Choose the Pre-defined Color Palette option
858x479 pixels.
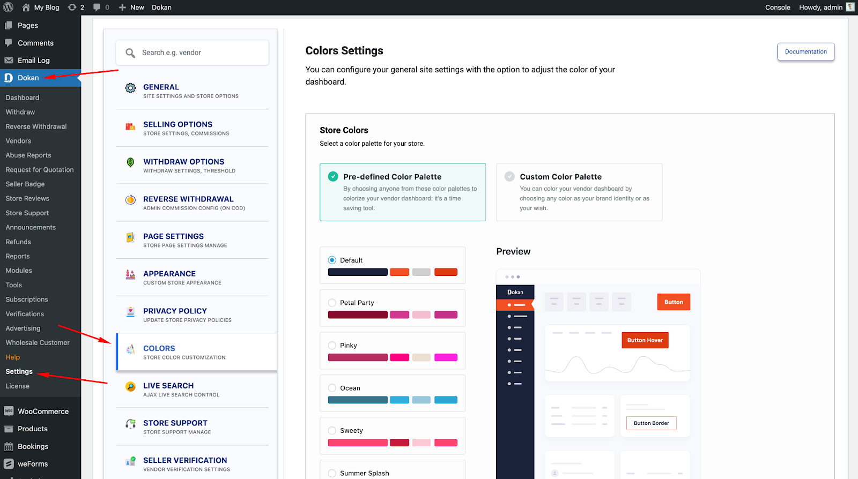pyautogui.click(x=403, y=192)
